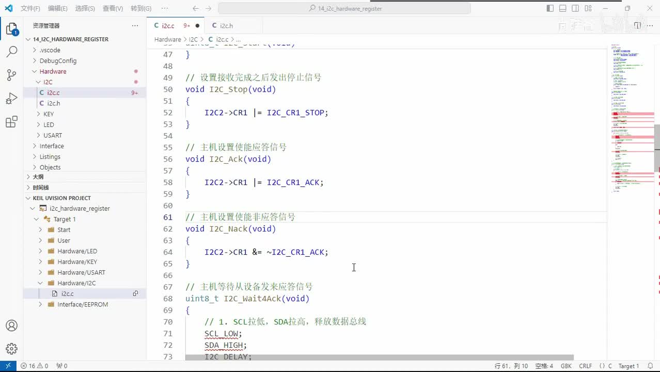Open the Accounts icon in activity bar
Image resolution: width=660 pixels, height=372 pixels.
tap(11, 326)
